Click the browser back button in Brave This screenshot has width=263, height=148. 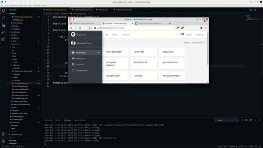(x=71, y=28)
